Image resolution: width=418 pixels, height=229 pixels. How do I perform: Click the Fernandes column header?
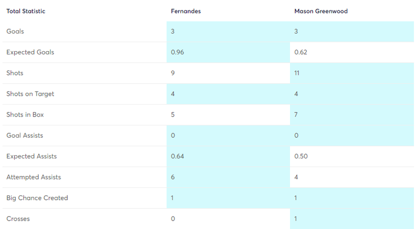point(186,11)
